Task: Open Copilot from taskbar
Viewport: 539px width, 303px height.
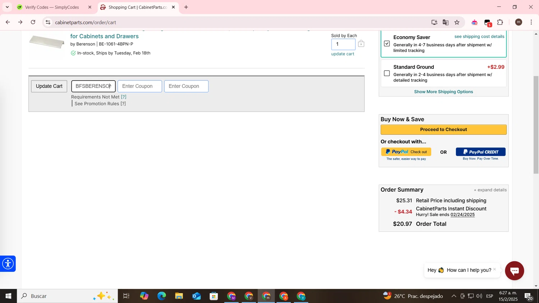Action: pos(144,296)
